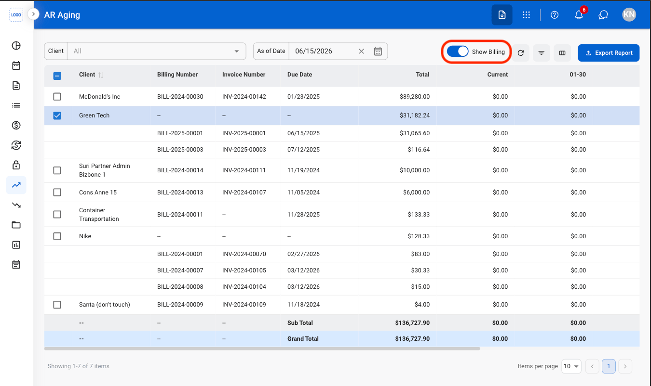Screen dimensions: 651x386
Task: Click the $10,000.00 total cell
Action: click(415, 170)
